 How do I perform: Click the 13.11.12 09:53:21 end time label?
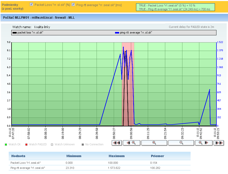click(216, 133)
